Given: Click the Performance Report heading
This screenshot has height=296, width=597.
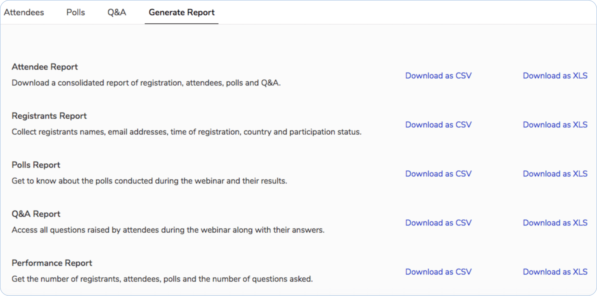Looking at the screenshot, I should point(52,263).
